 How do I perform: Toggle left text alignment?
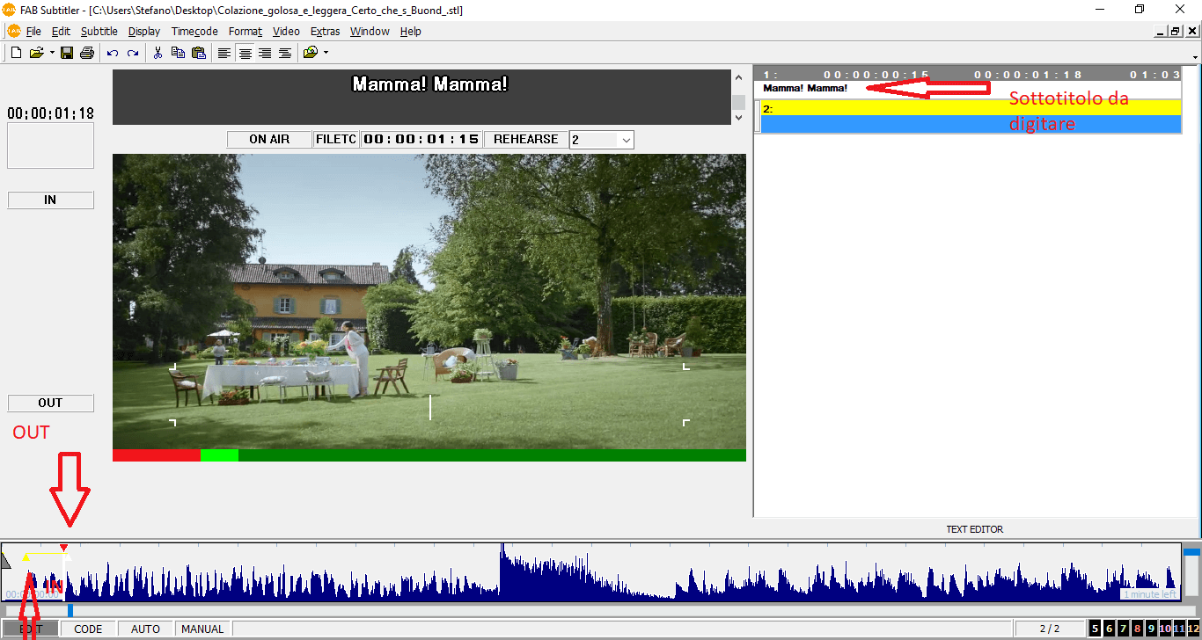(224, 53)
